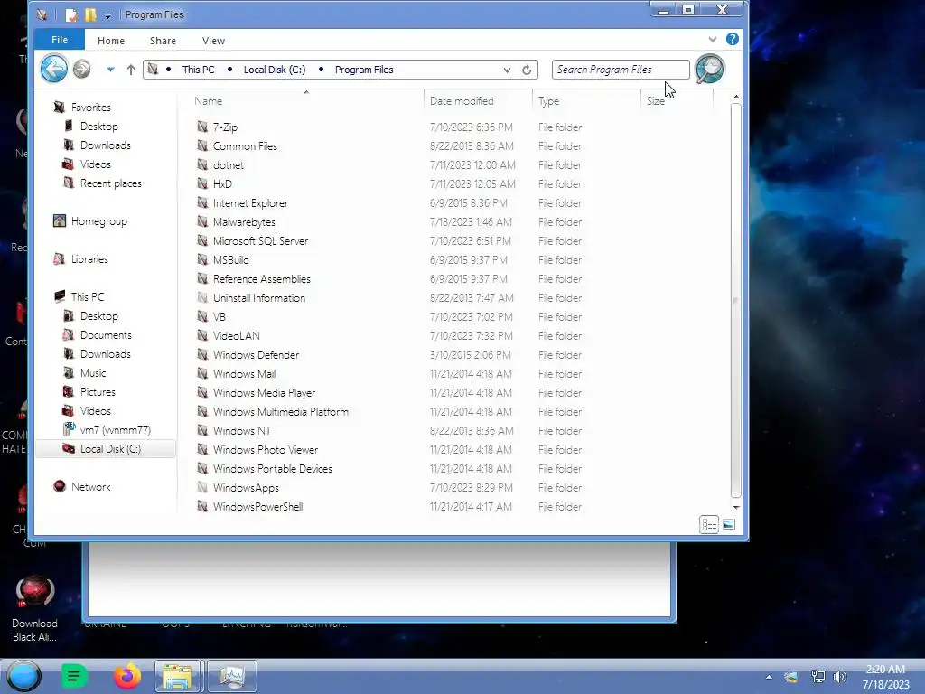Open Music under This PC
Viewport: 925px width, 694px height.
click(x=93, y=373)
